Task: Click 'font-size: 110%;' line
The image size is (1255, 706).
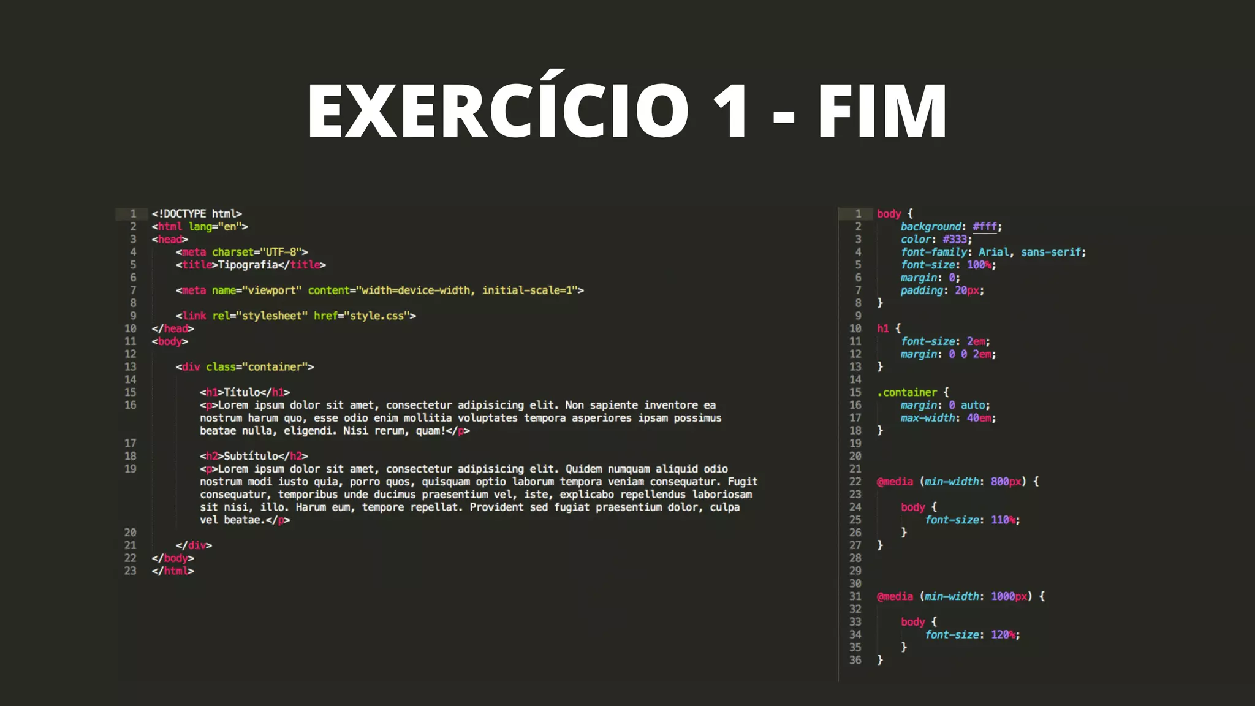Action: tap(973, 520)
